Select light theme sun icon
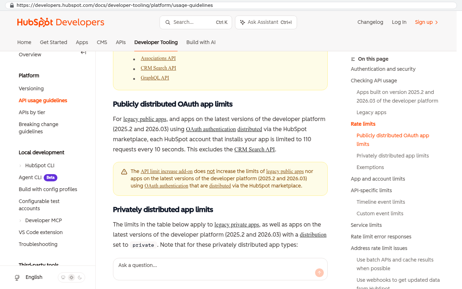 [x=71, y=277]
